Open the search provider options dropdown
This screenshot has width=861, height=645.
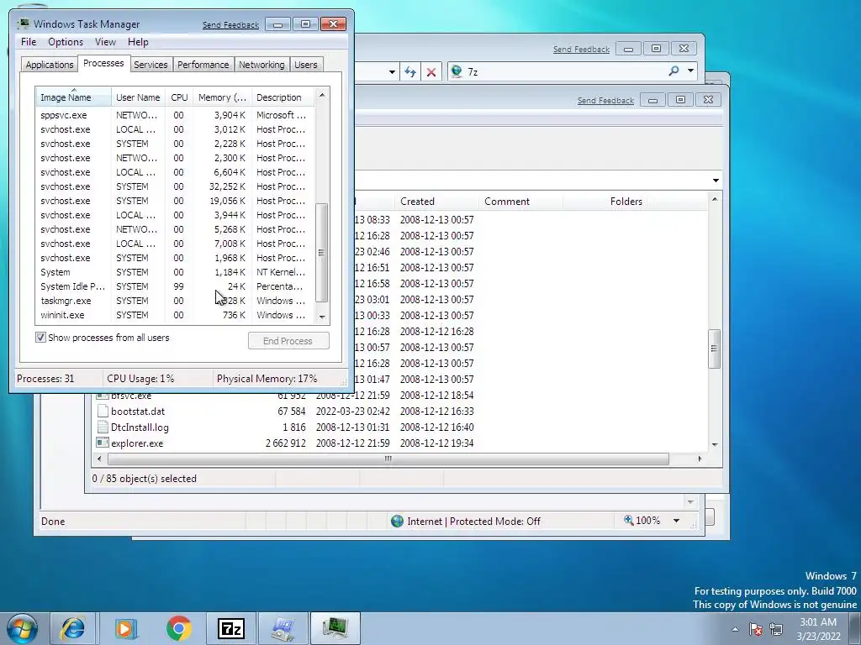click(690, 71)
